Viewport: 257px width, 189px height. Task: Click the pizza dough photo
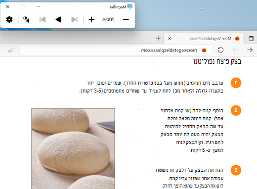pyautogui.click(x=73, y=149)
